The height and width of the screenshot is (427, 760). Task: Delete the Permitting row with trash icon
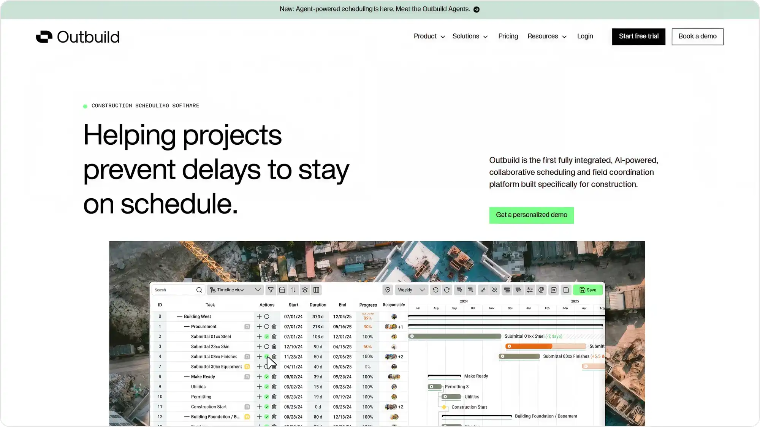coord(274,397)
